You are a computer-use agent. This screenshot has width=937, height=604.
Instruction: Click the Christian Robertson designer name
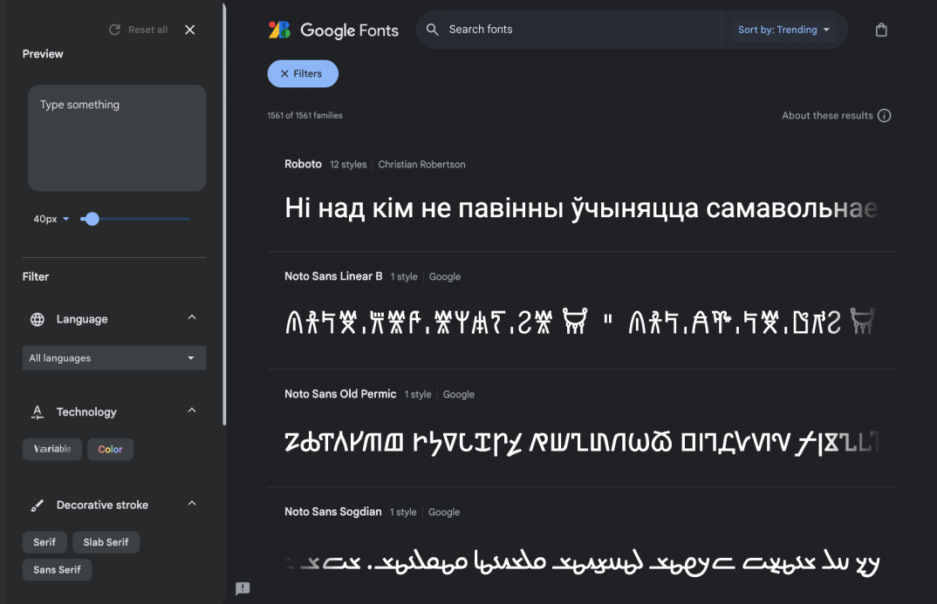click(422, 164)
